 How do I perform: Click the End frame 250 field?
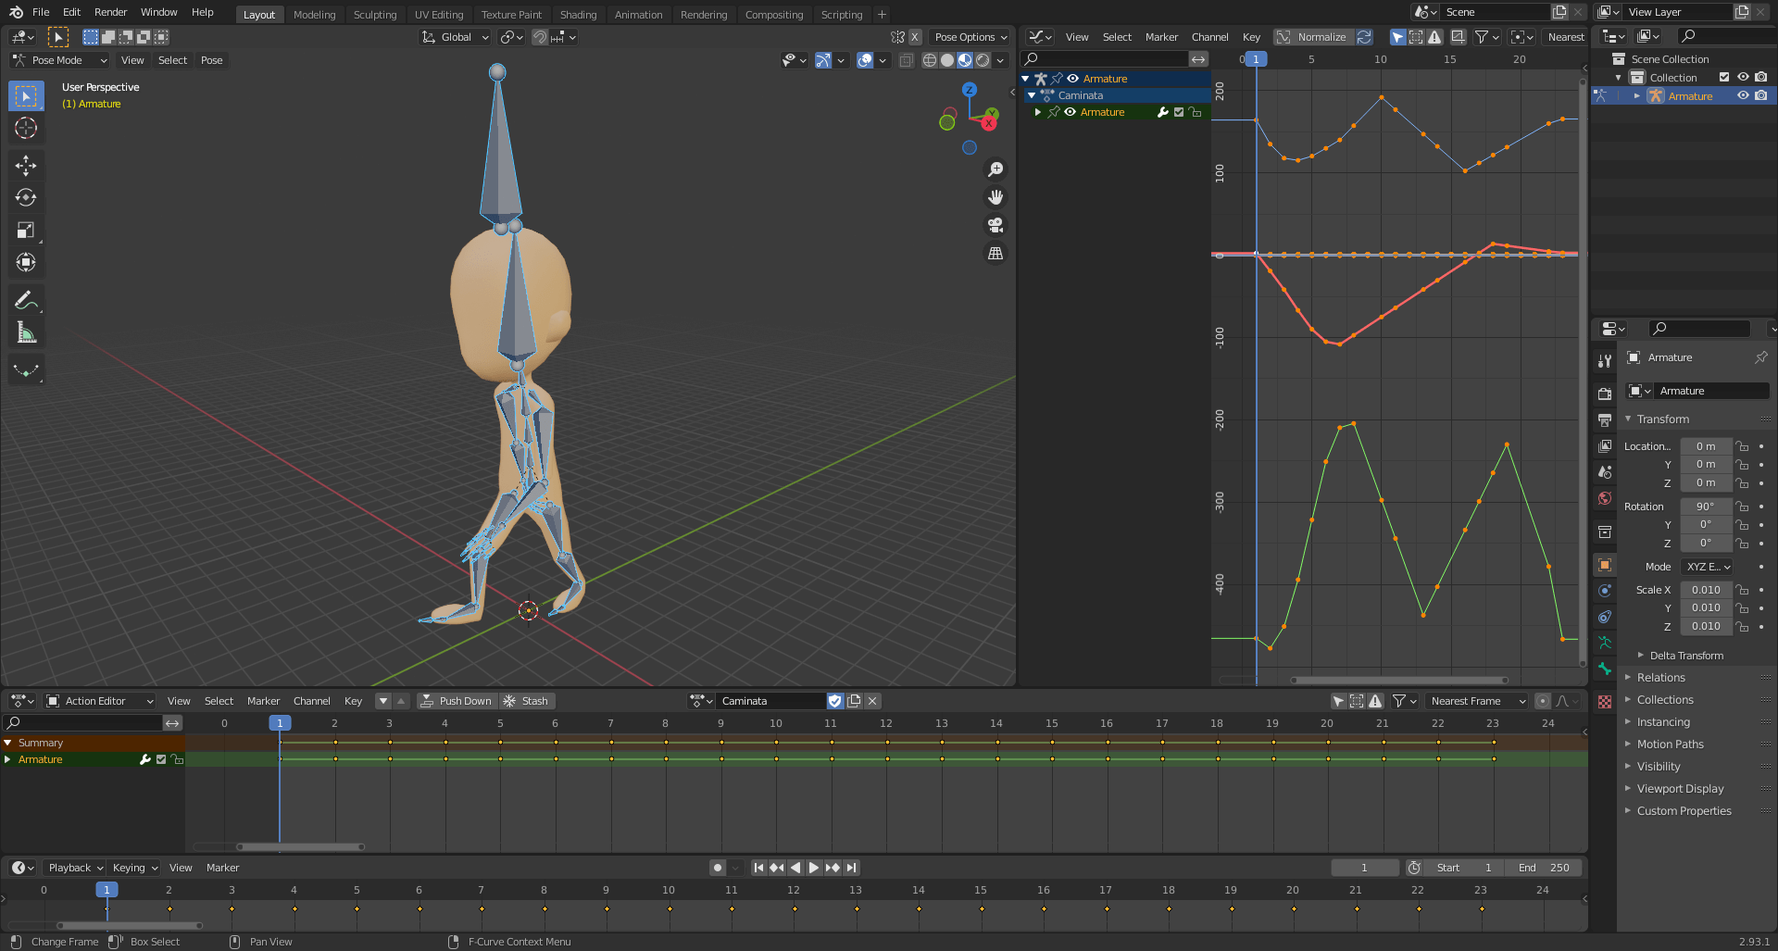[1545, 868]
